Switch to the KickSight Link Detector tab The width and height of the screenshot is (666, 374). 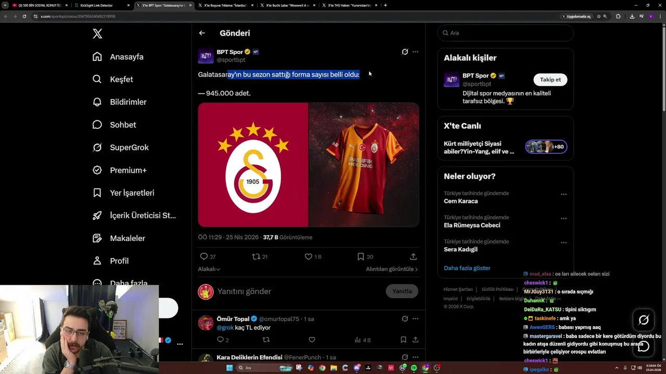tap(100, 5)
